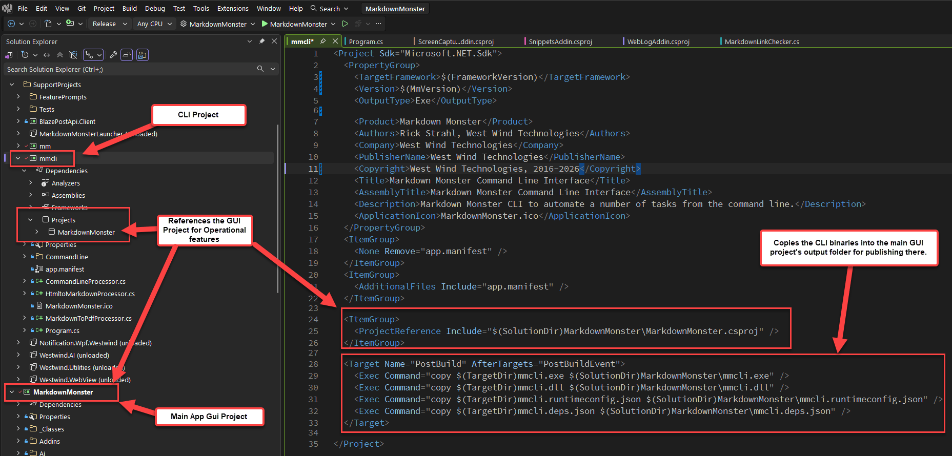This screenshot has height=456, width=952.
Task: Switch to the Program.cs editor tab
Action: click(x=366, y=42)
